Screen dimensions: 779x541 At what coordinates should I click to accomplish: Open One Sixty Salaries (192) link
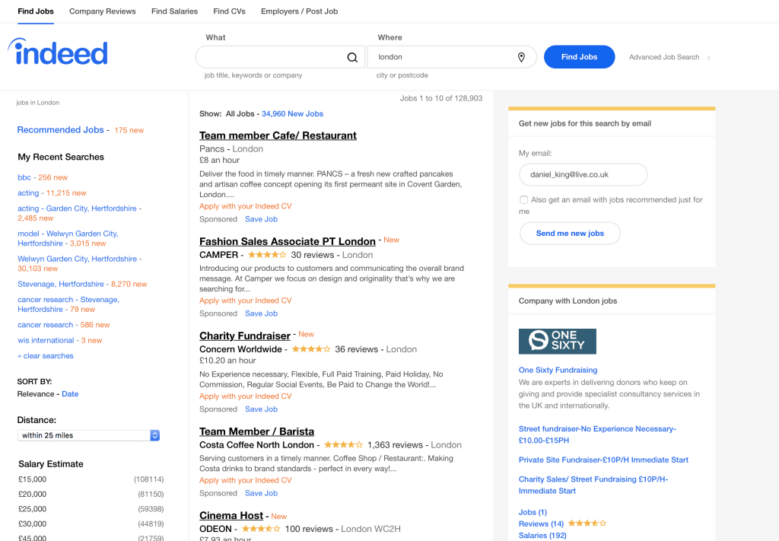(542, 536)
